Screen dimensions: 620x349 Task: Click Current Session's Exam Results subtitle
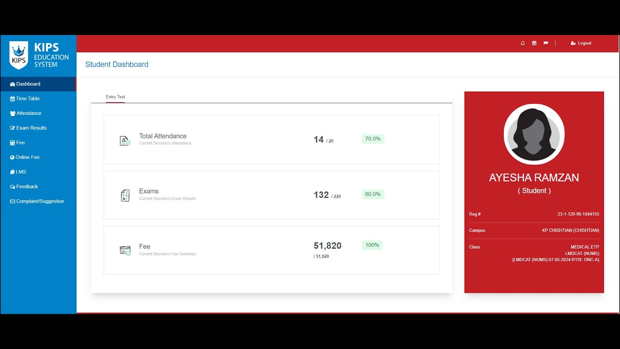168,199
